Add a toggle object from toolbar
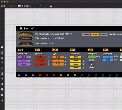This screenshot has height=110, width=122. pos(23,6)
